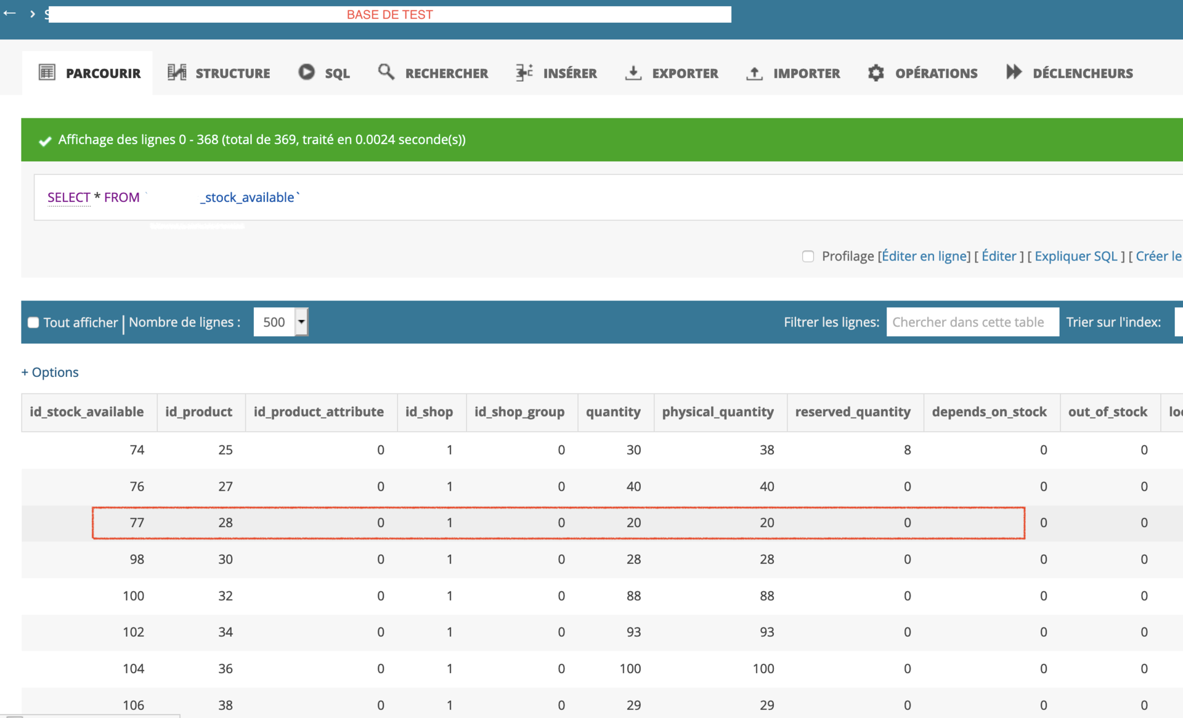Focus the Chercher dans cette table field

972,322
